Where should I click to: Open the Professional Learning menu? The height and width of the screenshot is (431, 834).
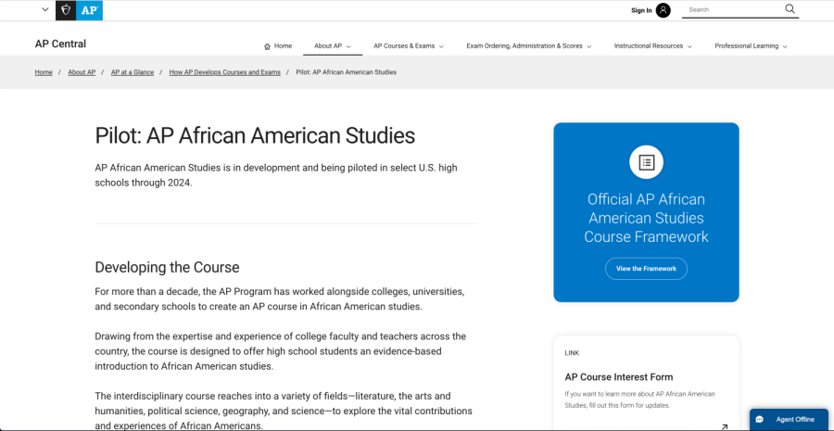point(751,46)
